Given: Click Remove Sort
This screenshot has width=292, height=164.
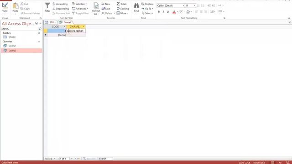Looking at the screenshot, I should 61,13.
